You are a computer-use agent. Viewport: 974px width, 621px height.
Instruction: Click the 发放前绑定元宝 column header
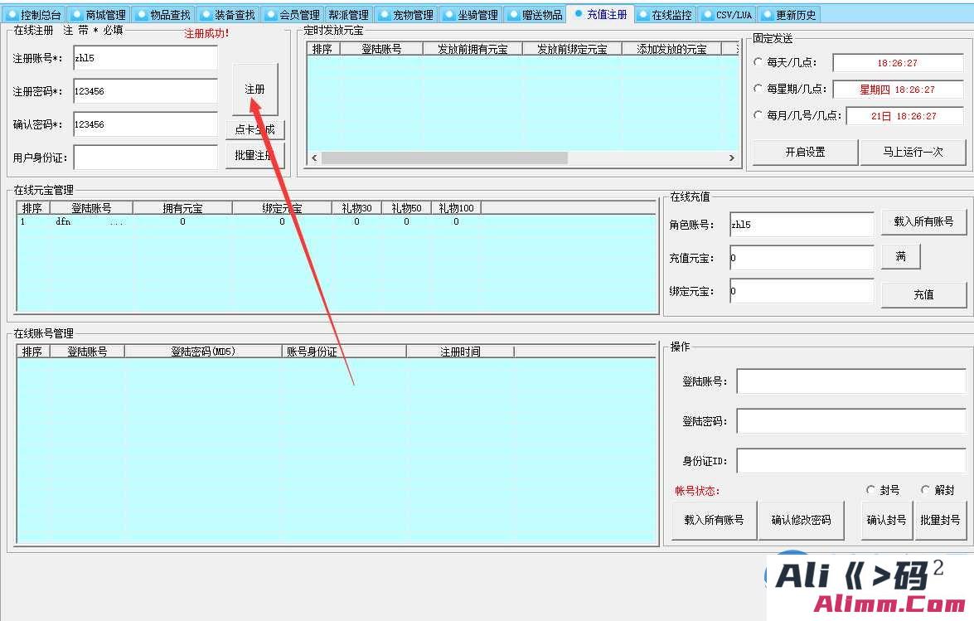tap(572, 49)
